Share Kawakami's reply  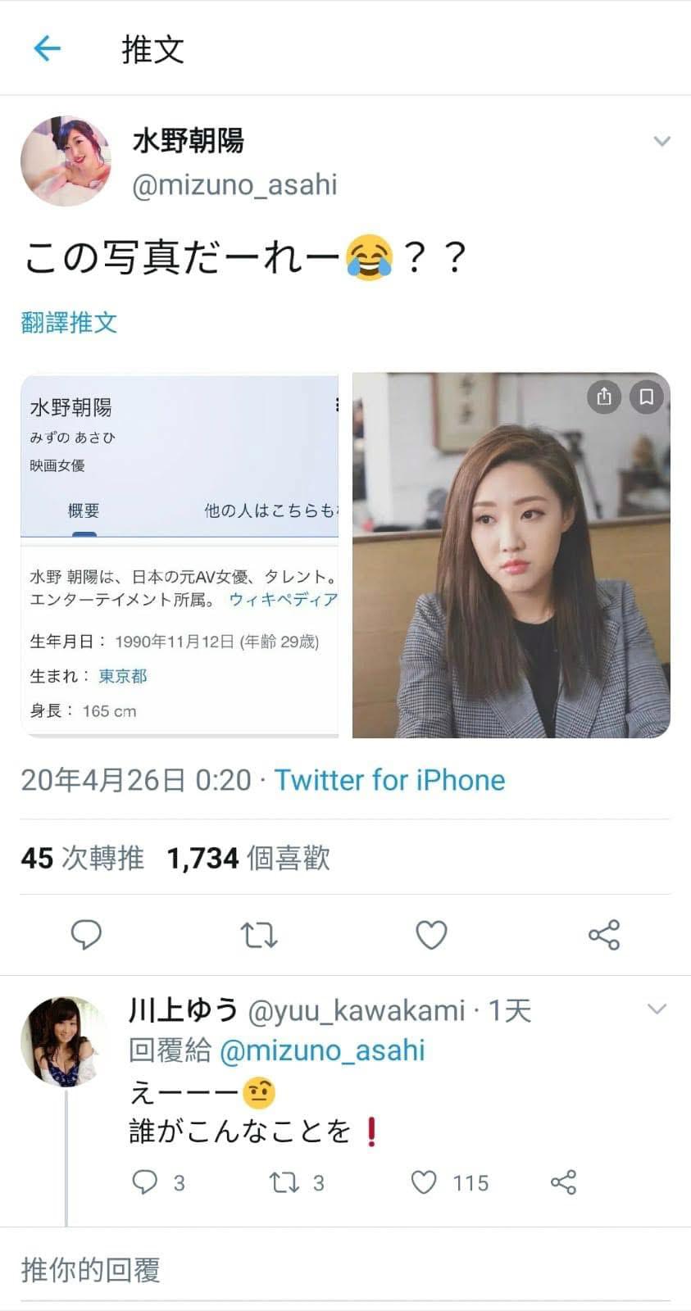[x=563, y=1182]
